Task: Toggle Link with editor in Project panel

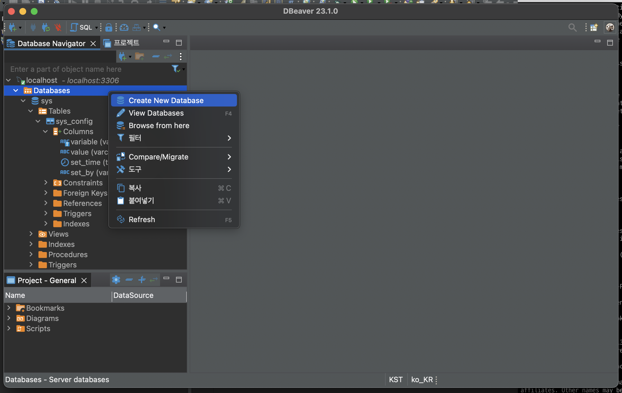Action: tap(154, 280)
